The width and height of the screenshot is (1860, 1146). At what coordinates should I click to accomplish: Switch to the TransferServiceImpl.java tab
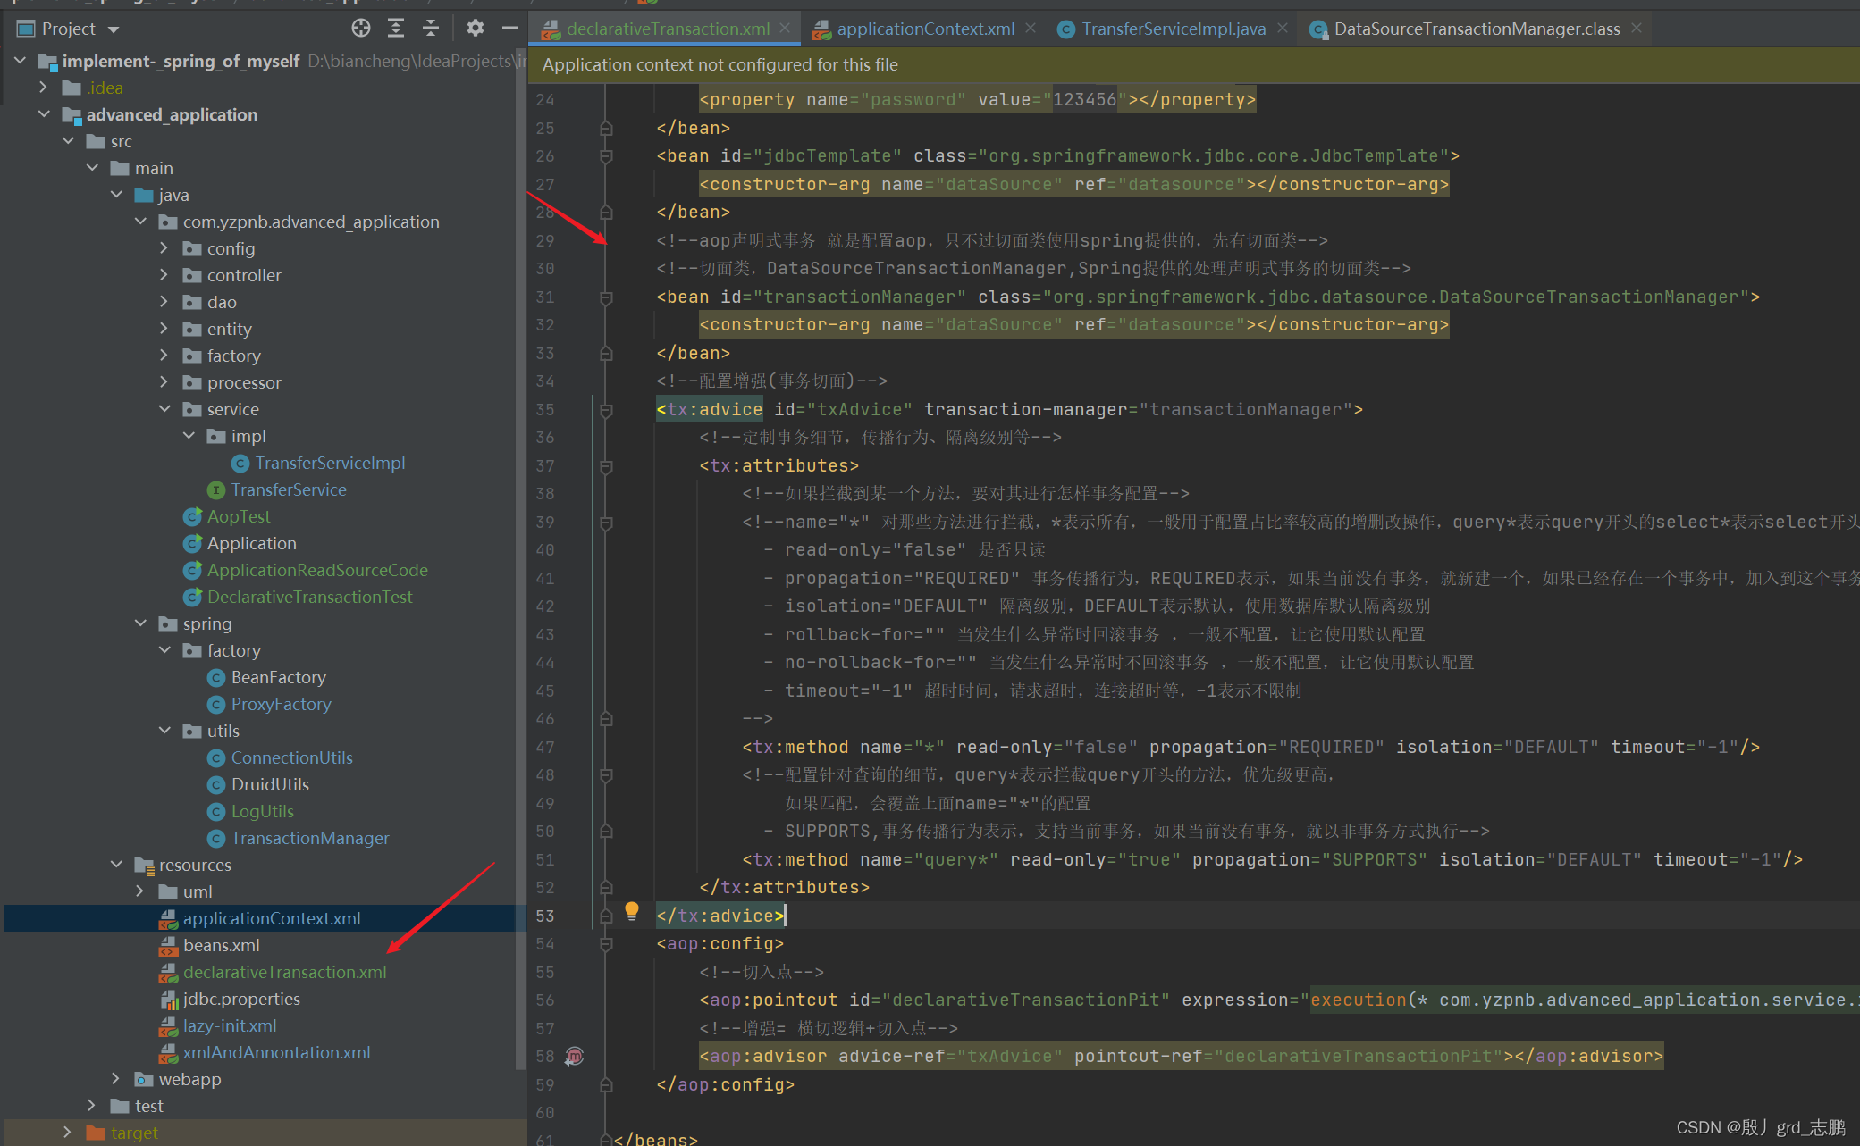1172,29
